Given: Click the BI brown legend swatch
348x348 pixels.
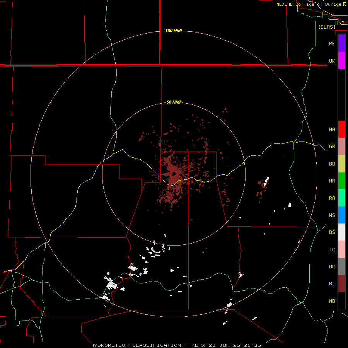Looking at the screenshot, I should pyautogui.click(x=341, y=284).
